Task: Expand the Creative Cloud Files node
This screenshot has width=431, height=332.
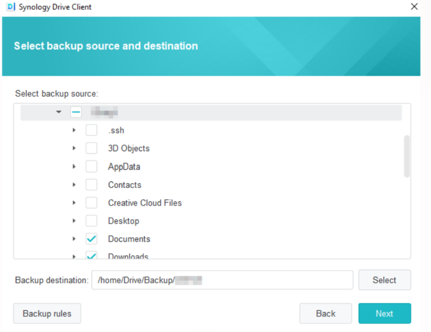Action: point(74,203)
